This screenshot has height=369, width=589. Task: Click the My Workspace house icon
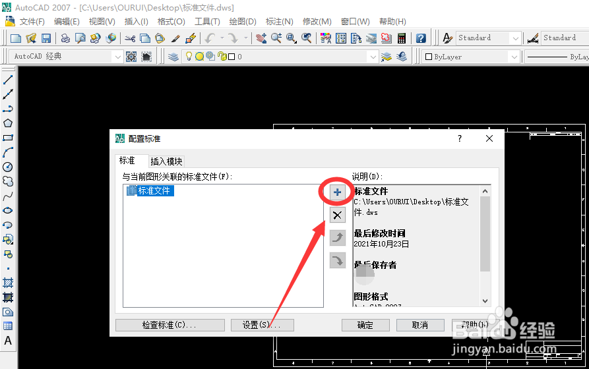[146, 57]
